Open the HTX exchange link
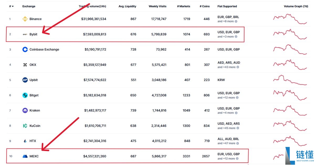Viewport: 315px width, 165px height. pyautogui.click(x=33, y=141)
